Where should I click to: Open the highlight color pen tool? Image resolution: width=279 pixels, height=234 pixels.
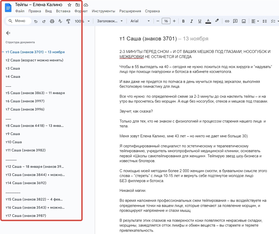point(217,21)
